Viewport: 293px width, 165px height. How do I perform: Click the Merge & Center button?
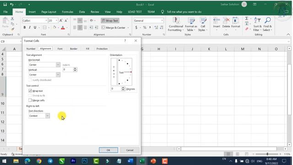(x=114, y=27)
